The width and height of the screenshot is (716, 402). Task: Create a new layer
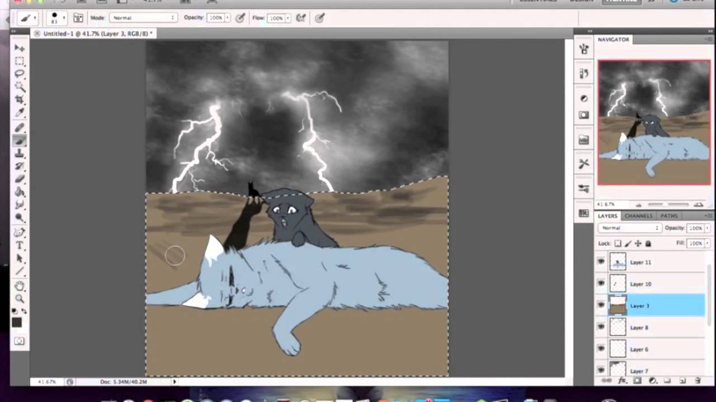tap(682, 380)
